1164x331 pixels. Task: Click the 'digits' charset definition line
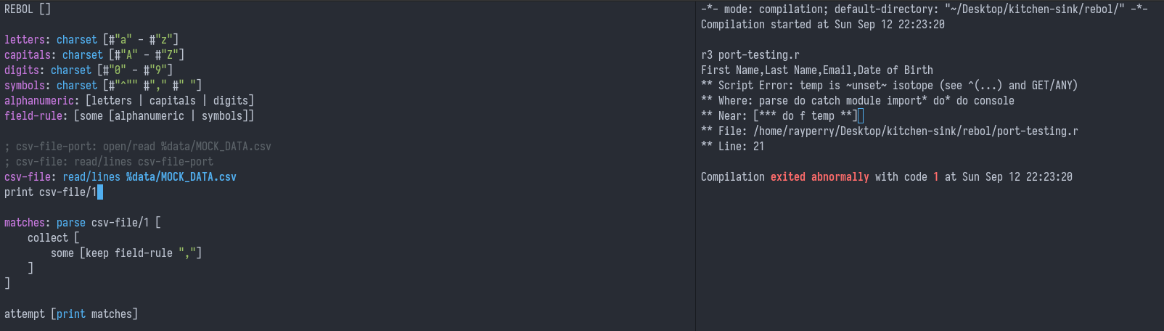pos(88,70)
